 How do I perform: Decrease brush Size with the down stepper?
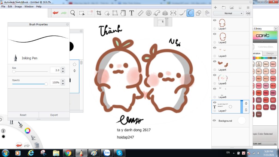tap(63, 72)
